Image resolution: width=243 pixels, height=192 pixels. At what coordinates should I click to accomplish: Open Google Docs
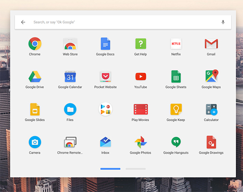(x=105, y=44)
